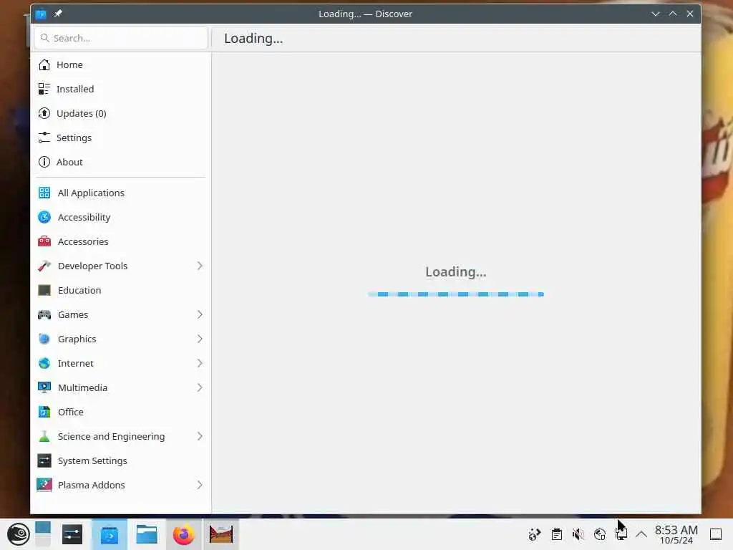Open the openSUSE application launcher
Viewport: 733px width, 550px height.
[18, 534]
